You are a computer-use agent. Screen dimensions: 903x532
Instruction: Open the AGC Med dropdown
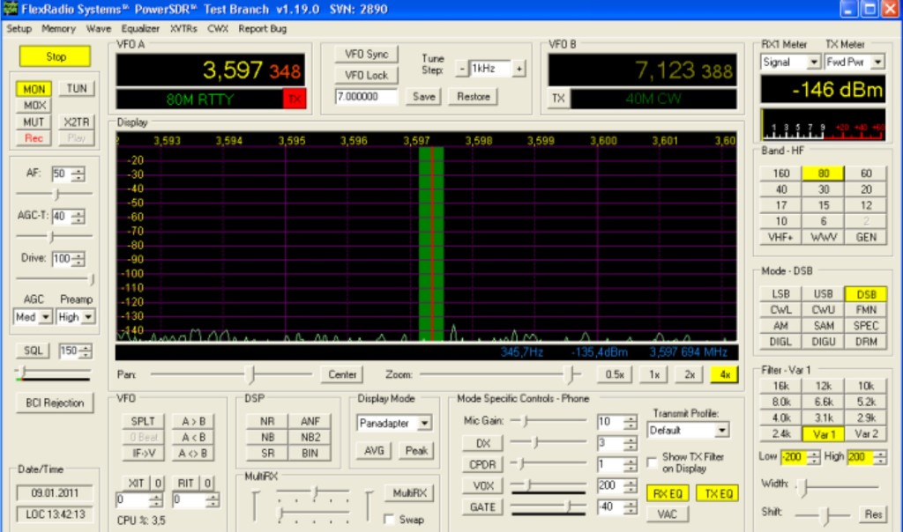point(46,317)
